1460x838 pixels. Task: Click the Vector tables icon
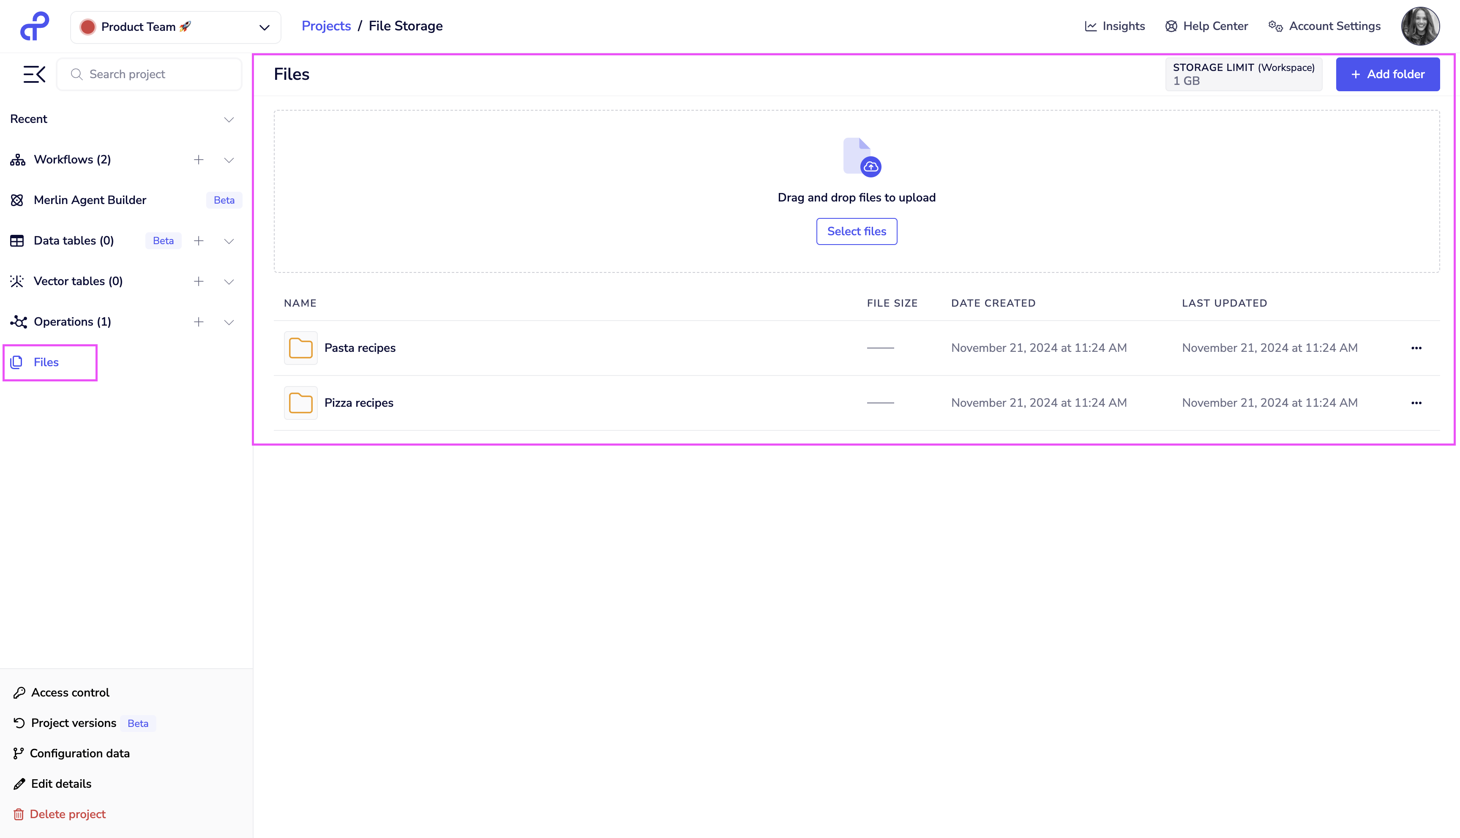[17, 281]
